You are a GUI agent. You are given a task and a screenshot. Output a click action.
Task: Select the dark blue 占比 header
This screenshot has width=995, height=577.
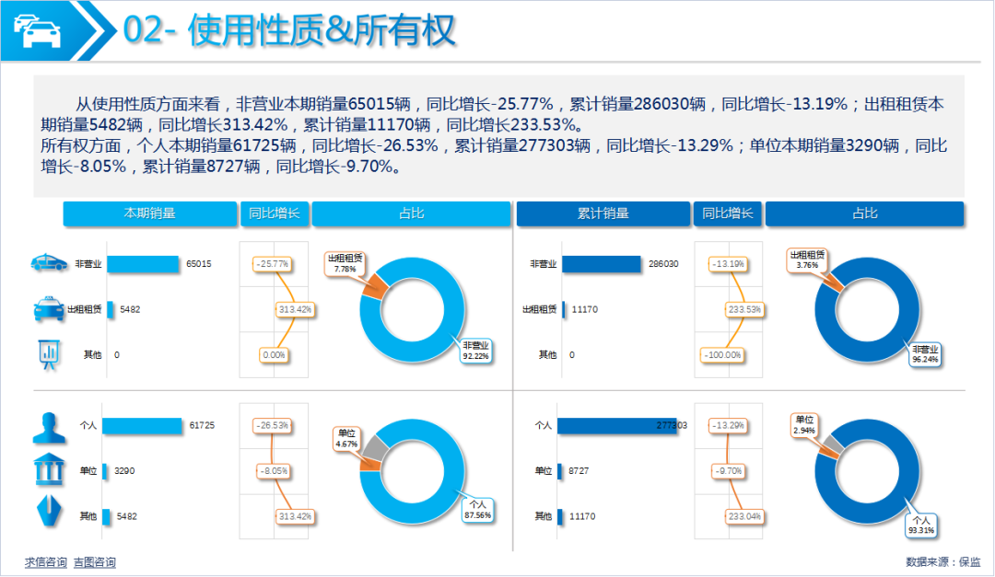click(x=864, y=213)
